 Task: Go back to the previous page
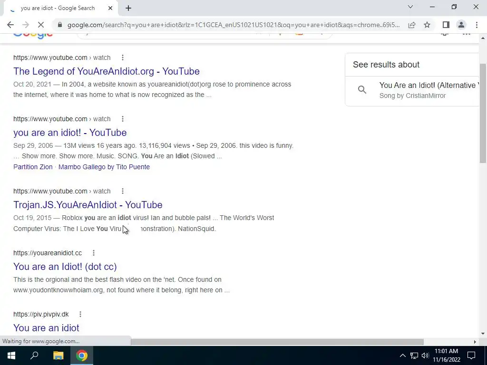[x=10, y=25]
